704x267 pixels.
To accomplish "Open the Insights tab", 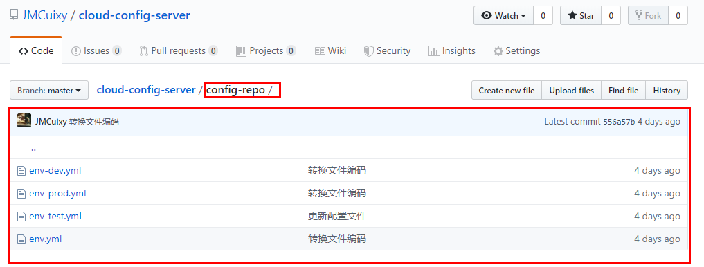I will pyautogui.click(x=451, y=50).
